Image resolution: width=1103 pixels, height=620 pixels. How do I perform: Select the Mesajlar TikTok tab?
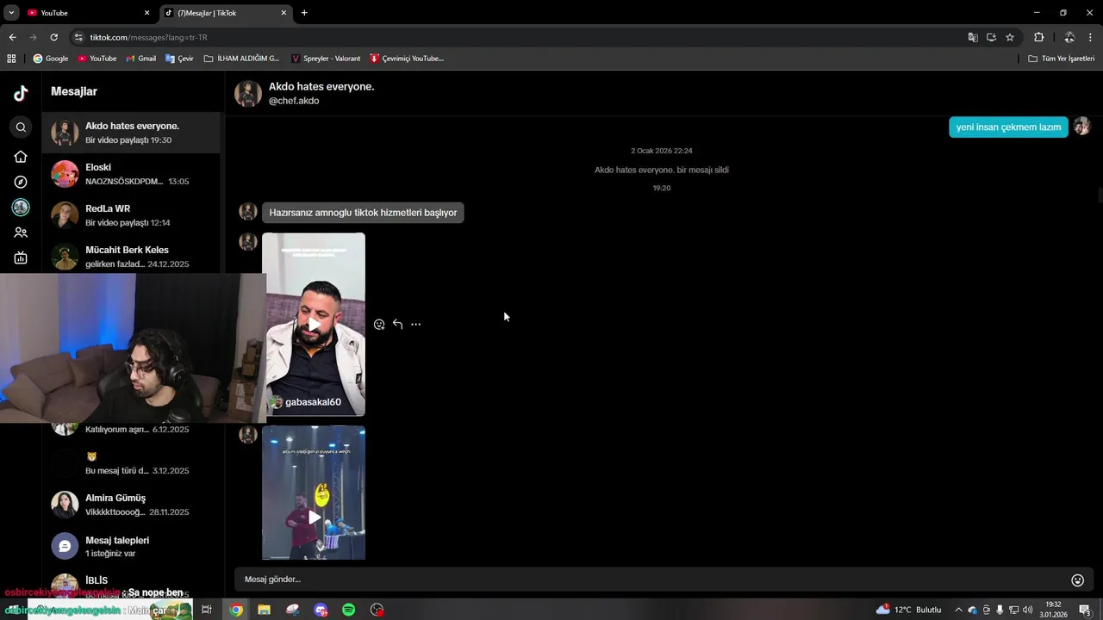224,13
